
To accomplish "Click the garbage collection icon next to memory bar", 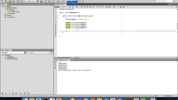I will (x=79, y=1).
